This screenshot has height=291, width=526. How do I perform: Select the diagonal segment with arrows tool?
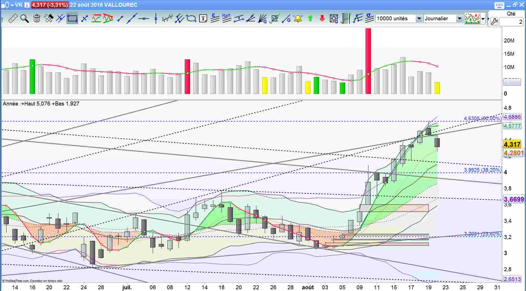(84, 19)
